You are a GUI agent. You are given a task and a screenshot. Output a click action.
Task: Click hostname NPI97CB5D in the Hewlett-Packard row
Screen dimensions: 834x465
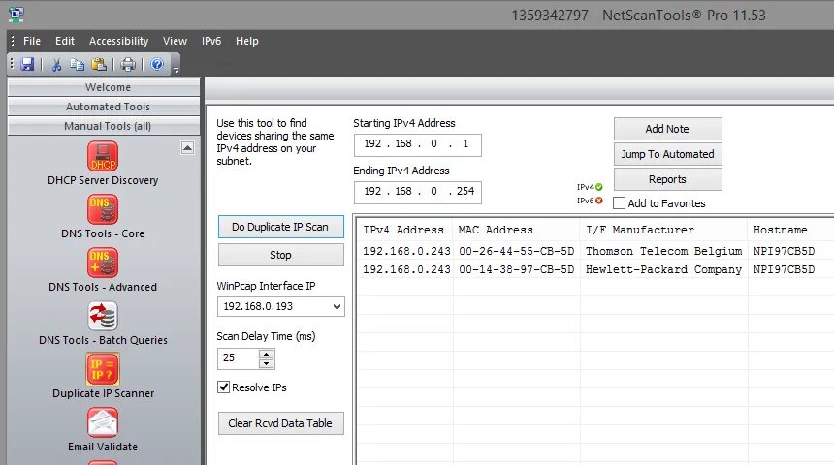tap(784, 269)
